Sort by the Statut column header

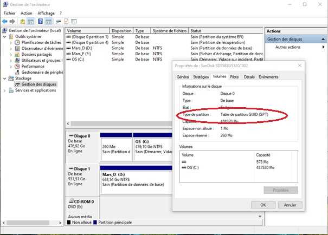point(226,31)
